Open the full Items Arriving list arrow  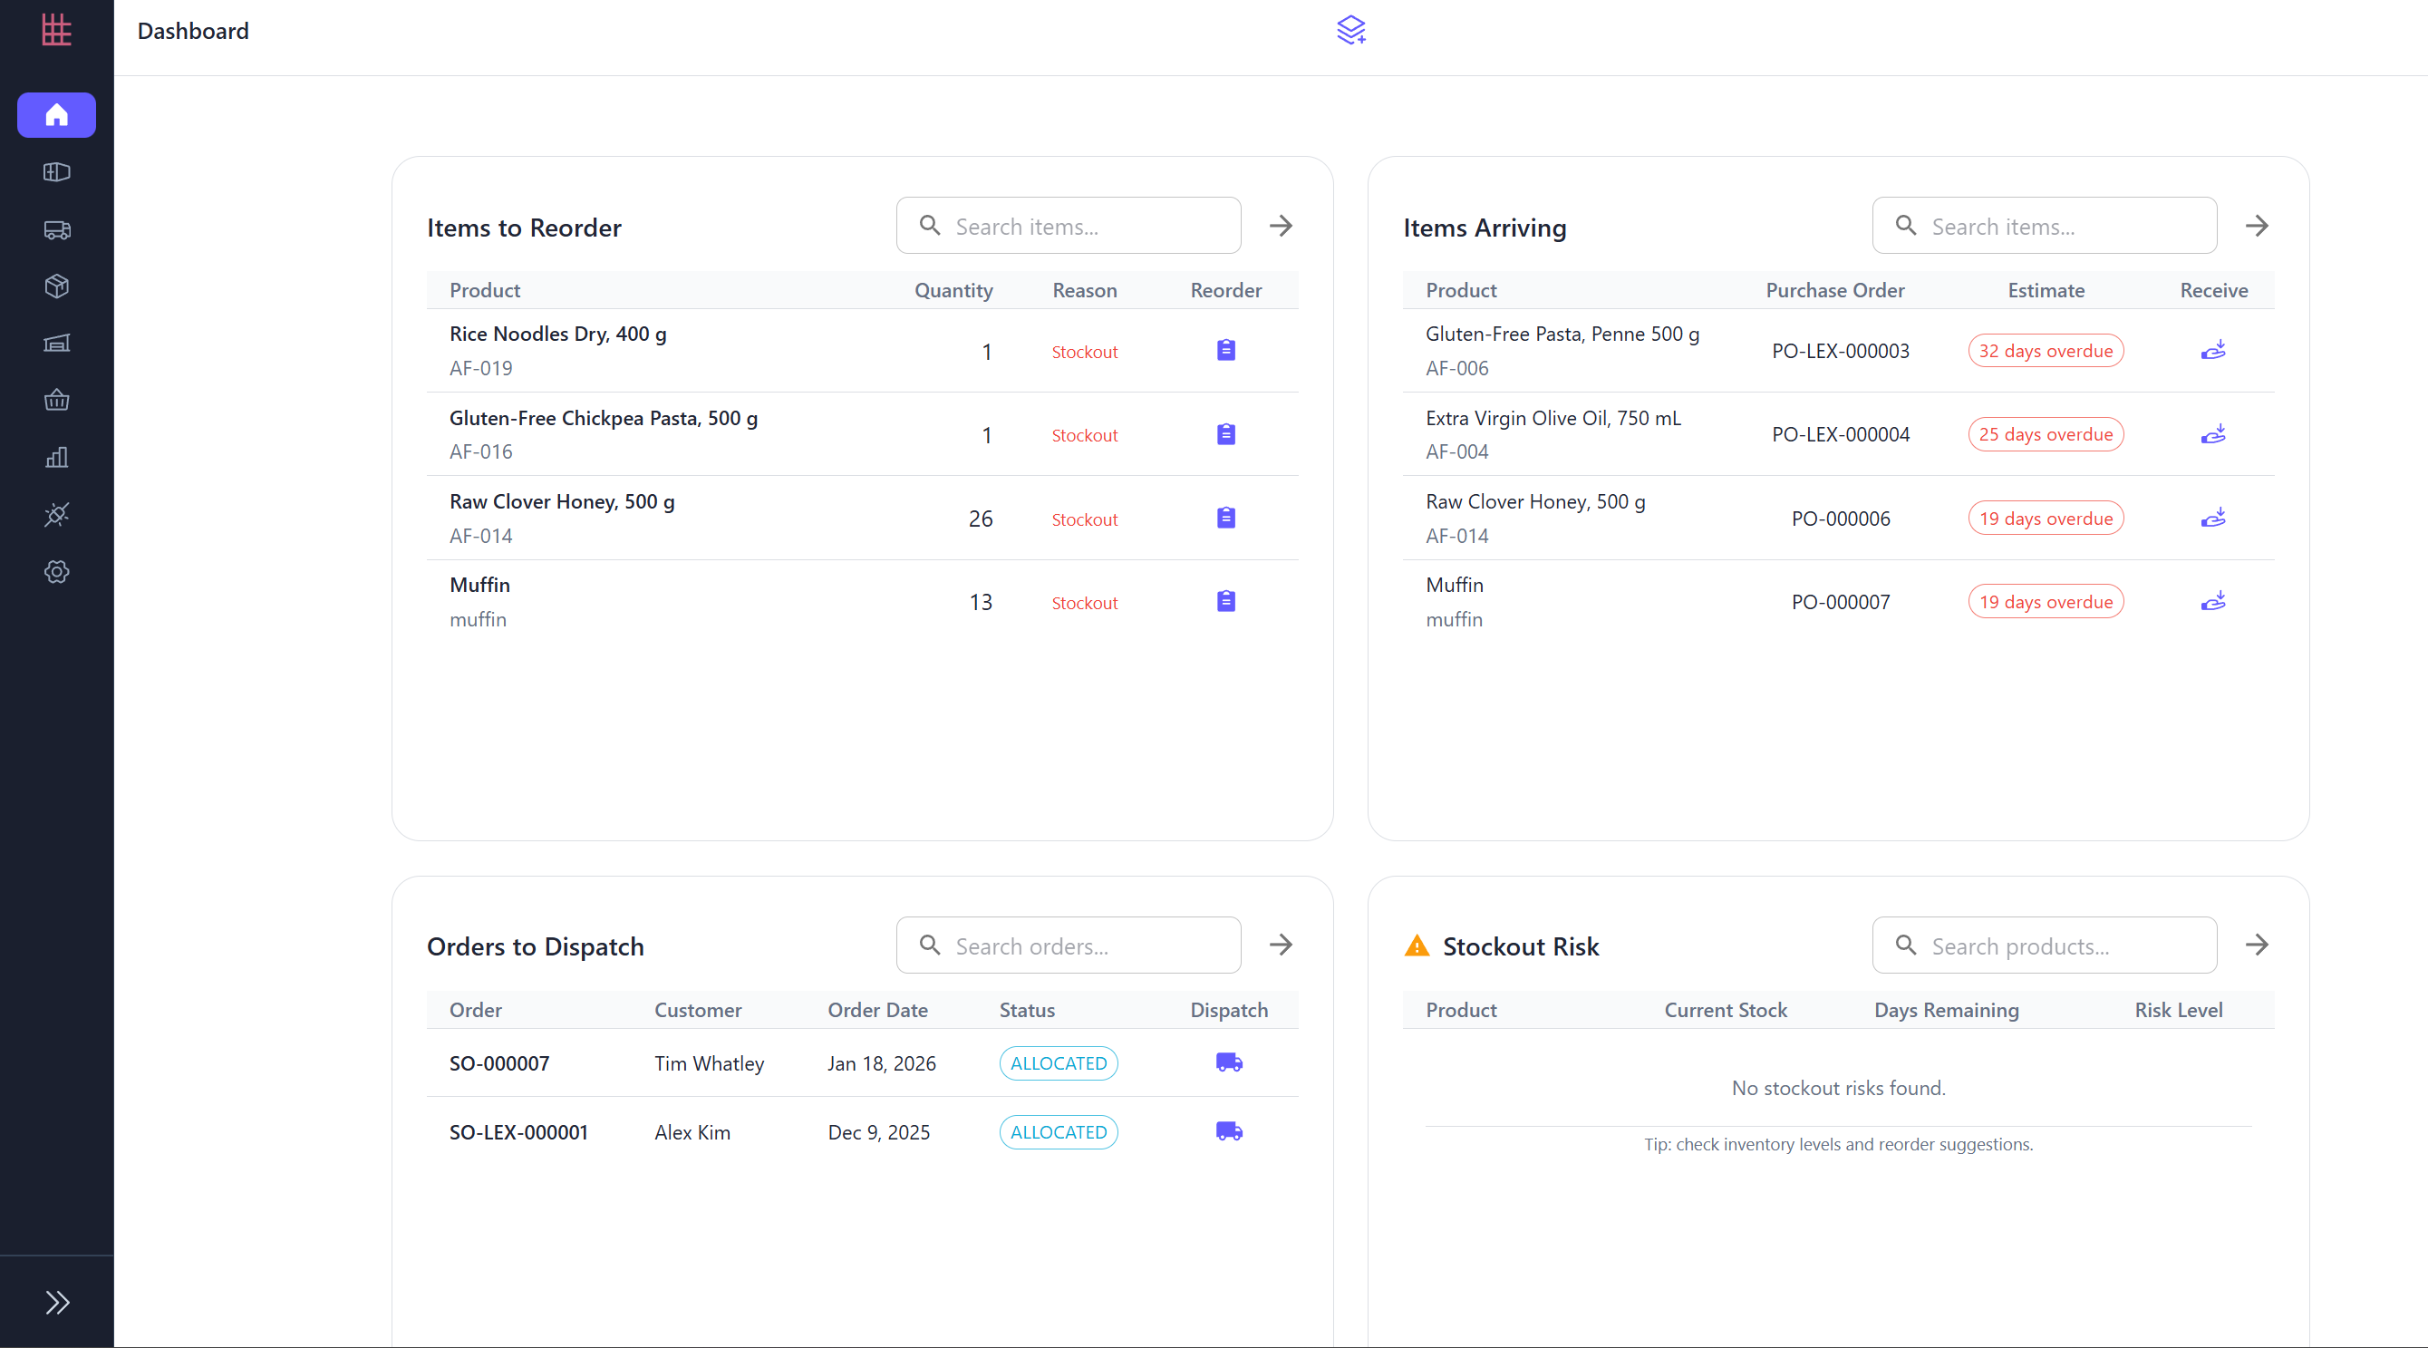click(2257, 227)
